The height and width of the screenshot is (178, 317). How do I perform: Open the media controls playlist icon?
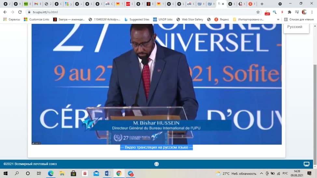coord(297,12)
